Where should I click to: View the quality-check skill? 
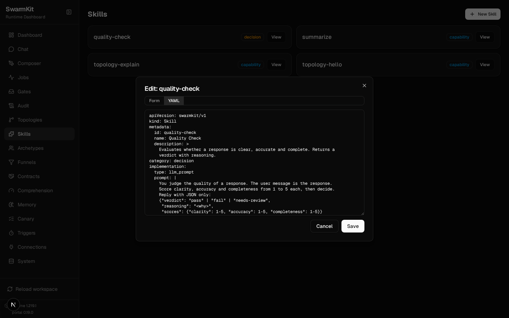coord(276,37)
